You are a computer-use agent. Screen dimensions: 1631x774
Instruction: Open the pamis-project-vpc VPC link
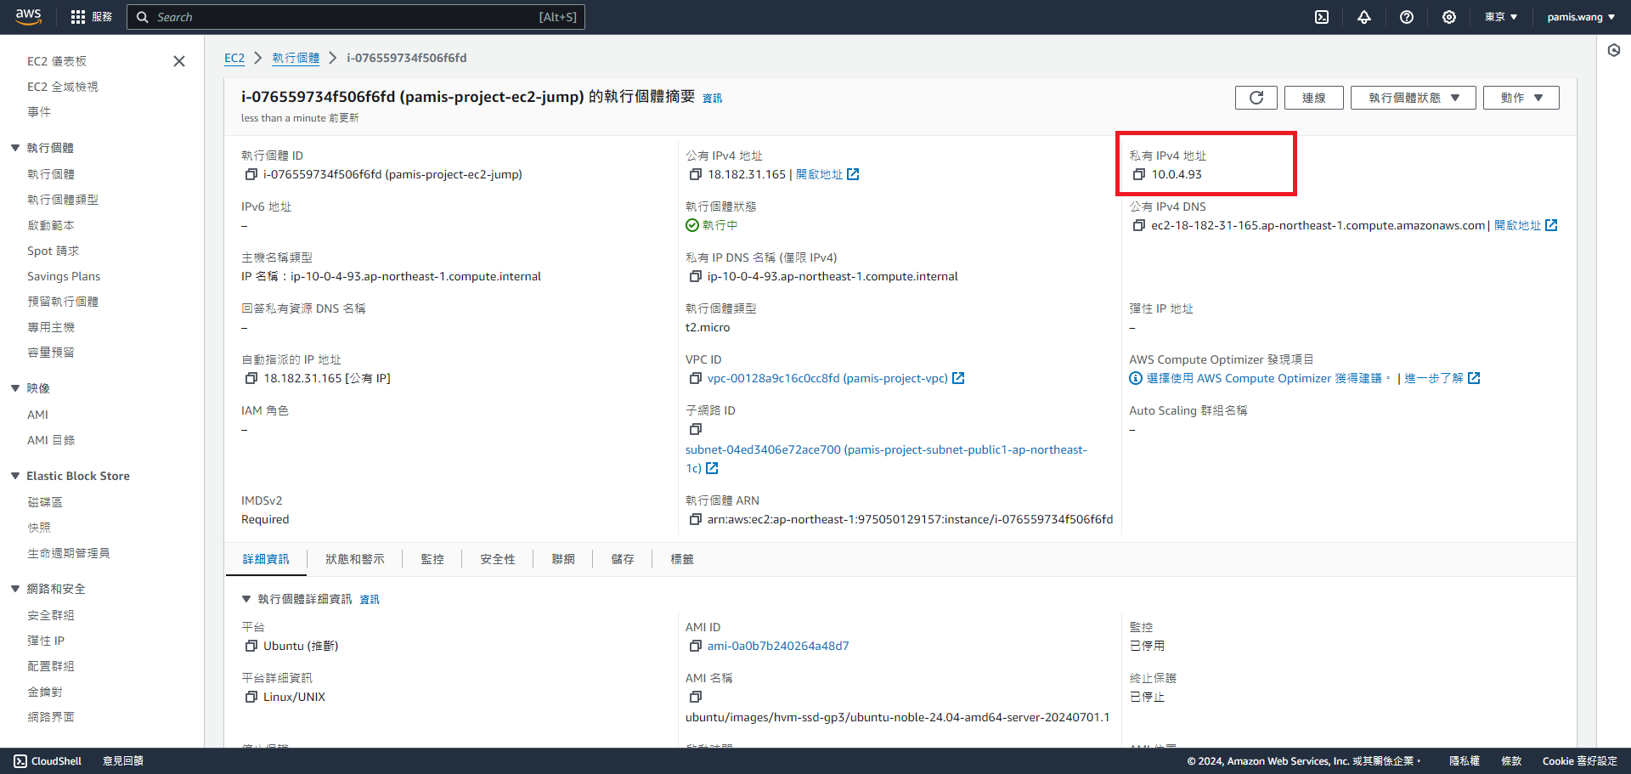tap(827, 378)
